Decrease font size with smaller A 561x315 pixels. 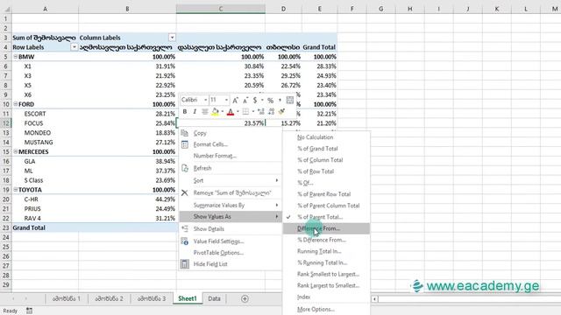click(245, 101)
